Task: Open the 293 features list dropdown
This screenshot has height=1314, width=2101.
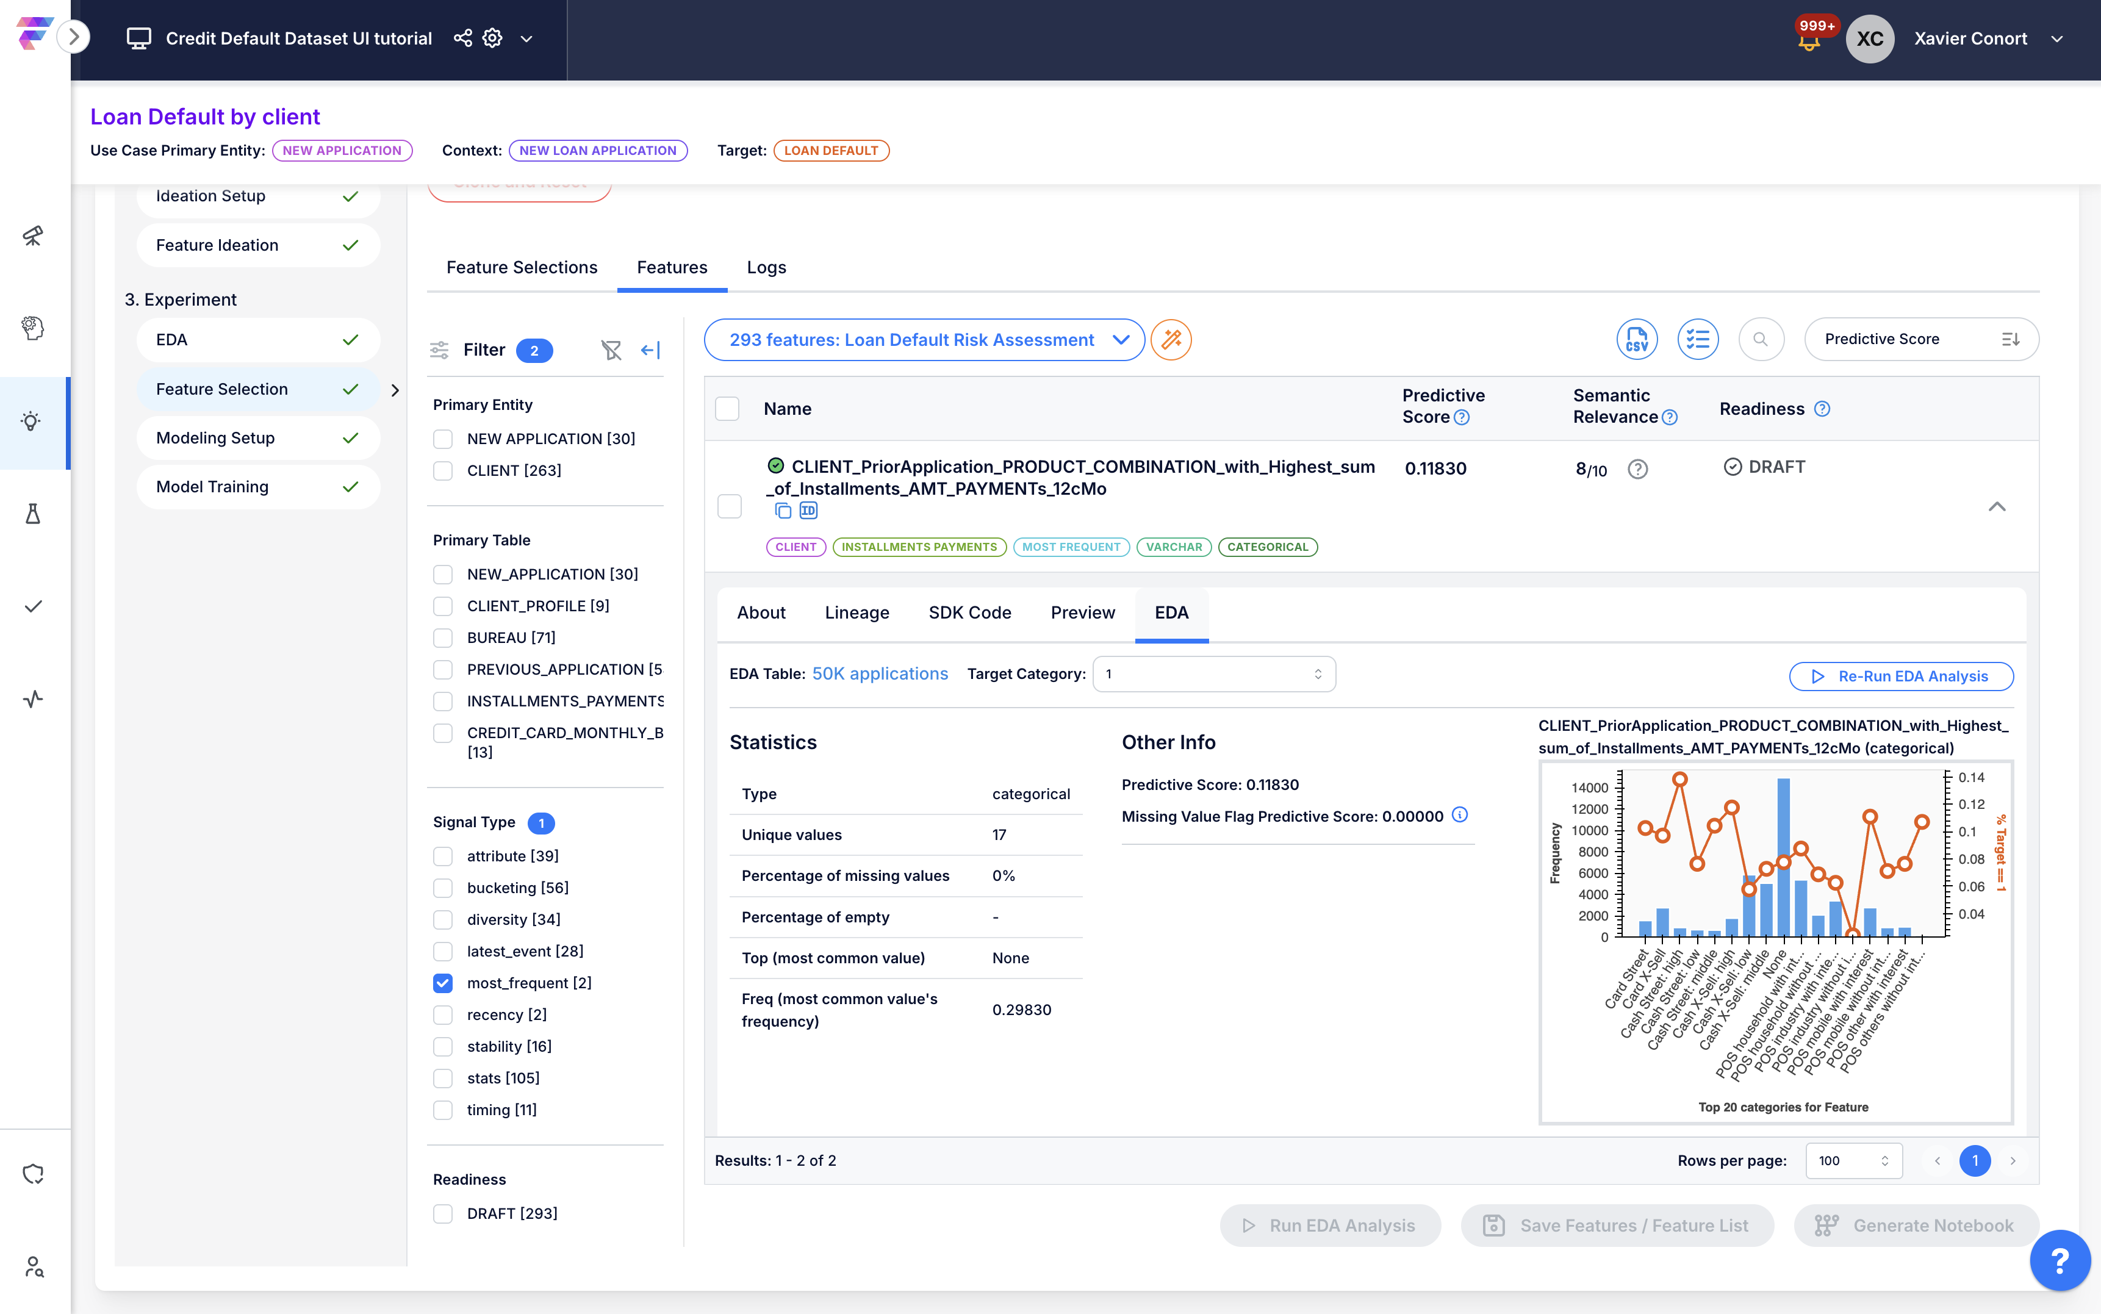Action: point(924,340)
